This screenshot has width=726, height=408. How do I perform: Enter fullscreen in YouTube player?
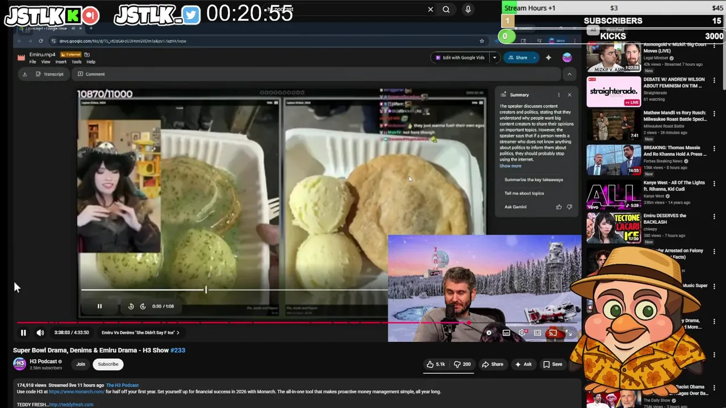click(x=568, y=333)
